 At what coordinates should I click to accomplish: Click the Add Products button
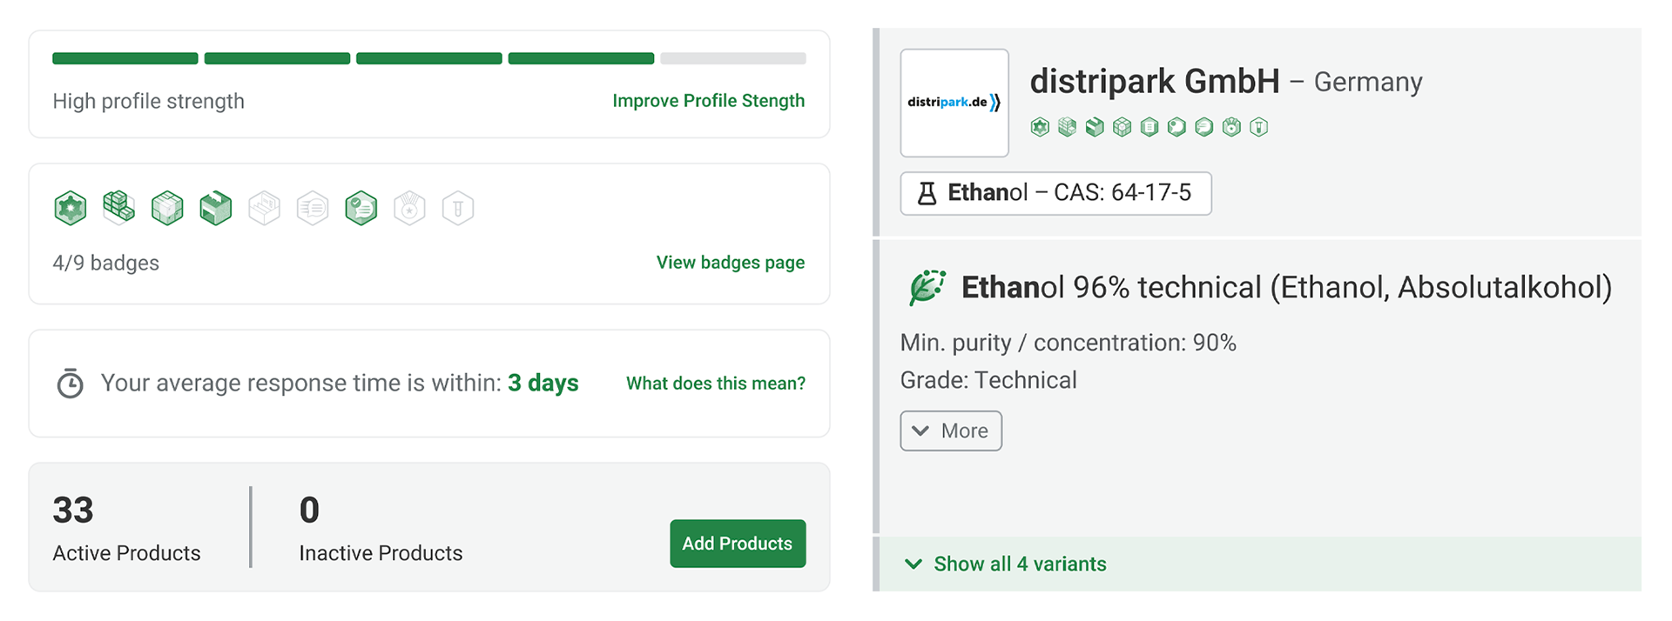click(738, 544)
